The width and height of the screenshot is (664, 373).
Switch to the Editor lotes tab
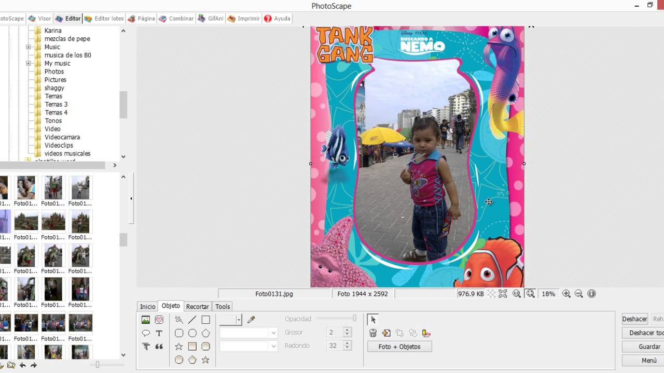pos(104,19)
